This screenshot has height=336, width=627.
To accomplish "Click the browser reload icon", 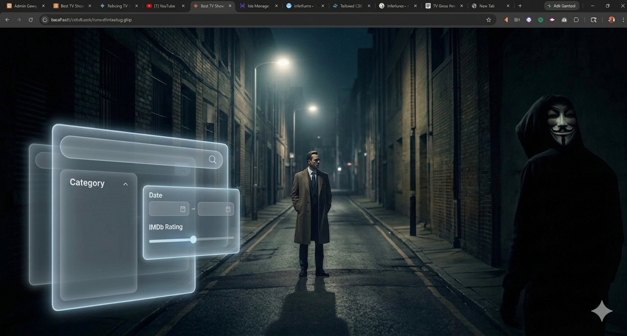I will click(31, 20).
